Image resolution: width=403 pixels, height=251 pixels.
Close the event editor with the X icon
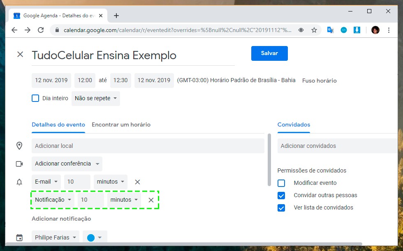[20, 54]
